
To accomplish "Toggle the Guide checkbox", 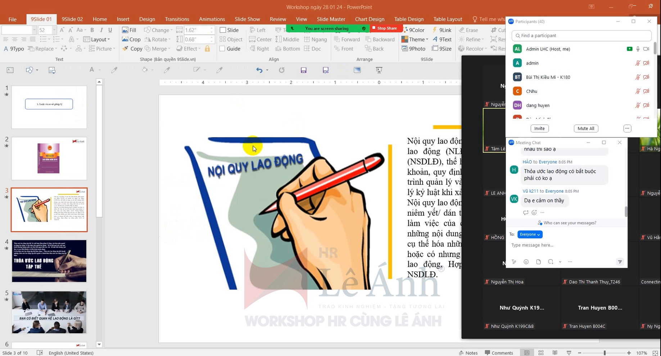I will [223, 49].
